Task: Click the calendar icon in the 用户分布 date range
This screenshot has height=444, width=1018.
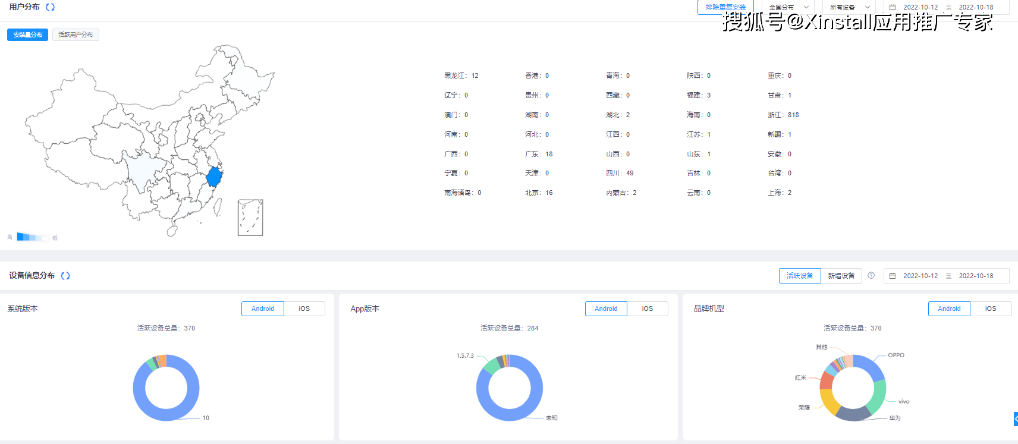Action: point(893,7)
